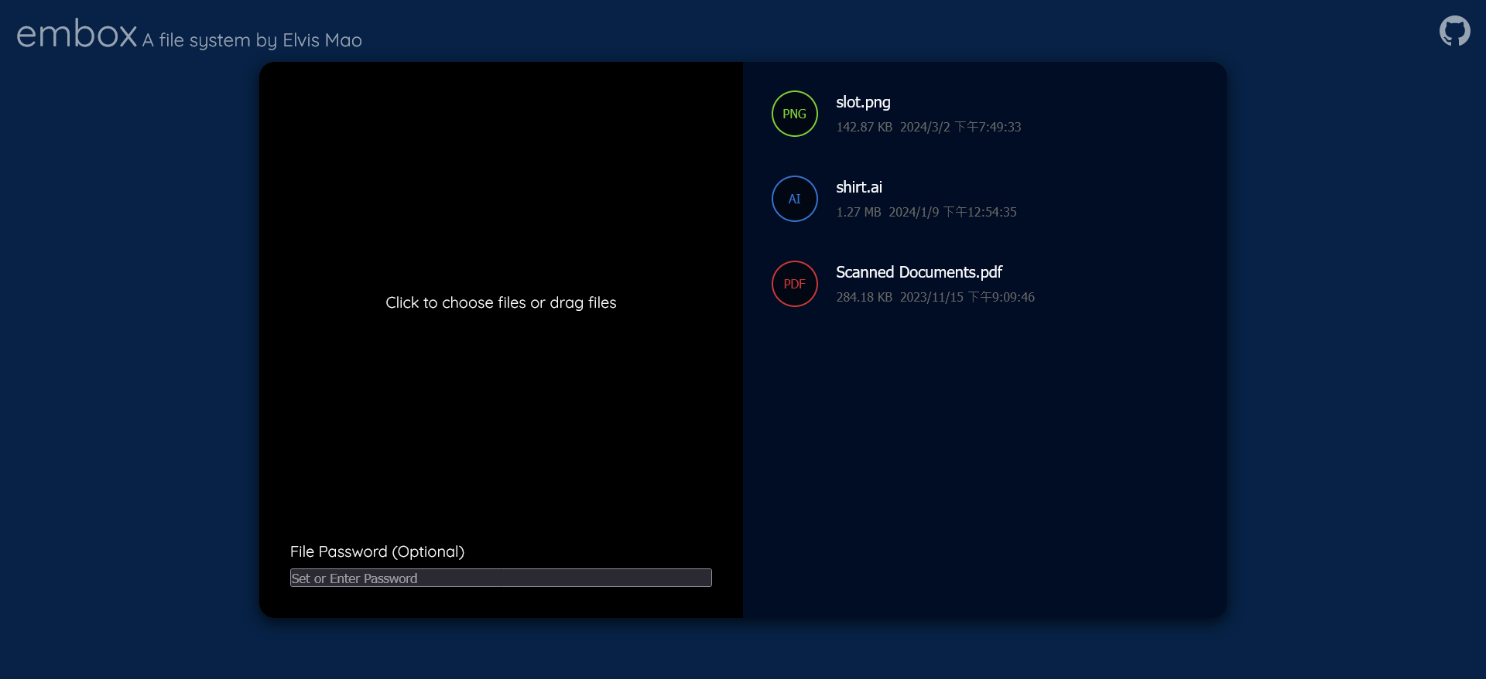This screenshot has width=1486, height=679.
Task: Click the 2024/3/2 timestamp of slot.png
Action: [960, 127]
